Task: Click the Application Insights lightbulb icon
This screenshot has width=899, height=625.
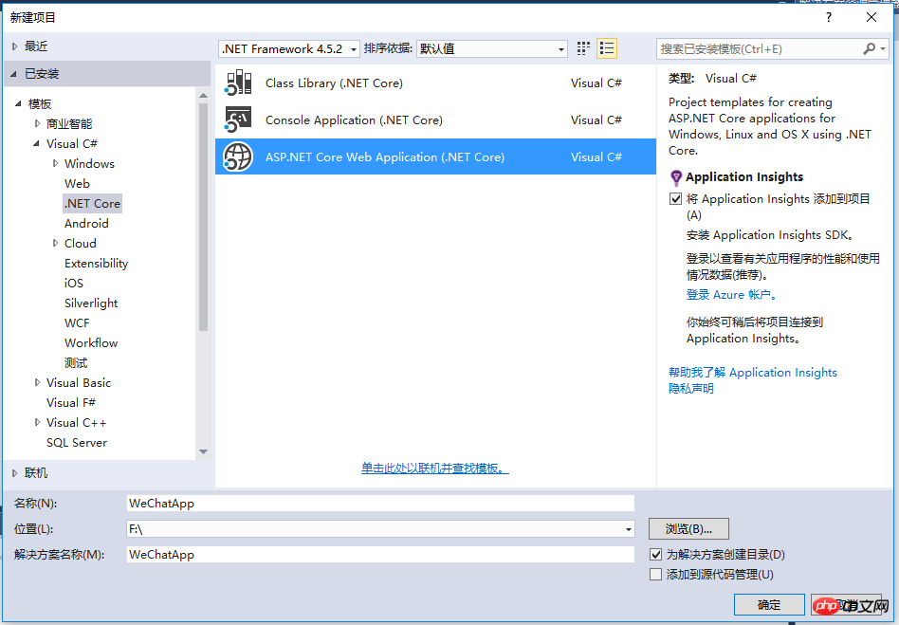Action: click(x=676, y=176)
